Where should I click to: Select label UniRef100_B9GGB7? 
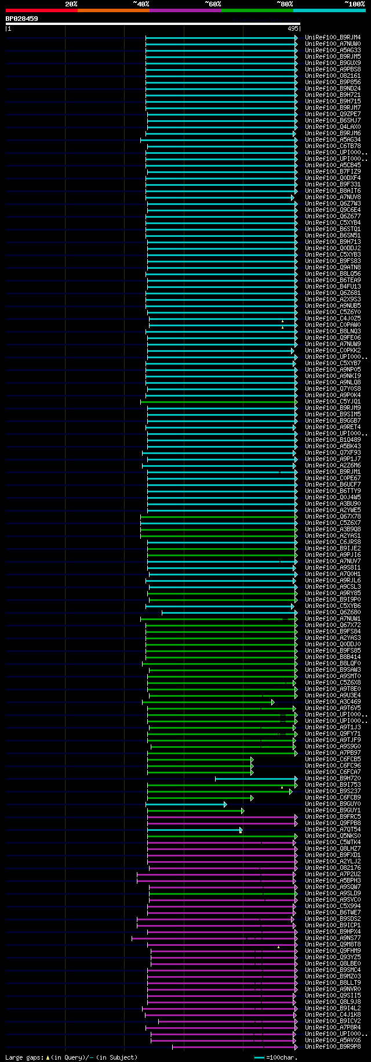[333, 421]
